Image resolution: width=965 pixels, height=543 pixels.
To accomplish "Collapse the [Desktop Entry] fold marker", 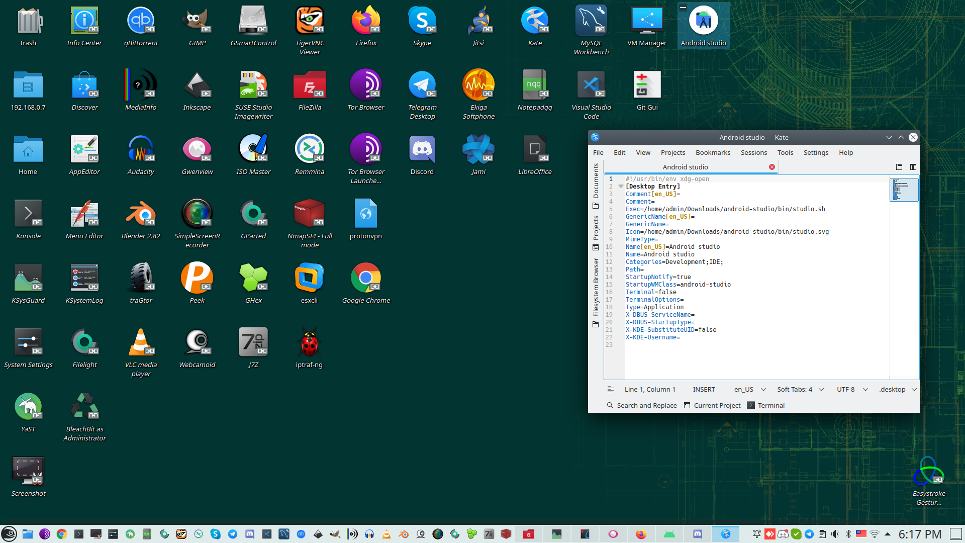I will [x=621, y=187].
